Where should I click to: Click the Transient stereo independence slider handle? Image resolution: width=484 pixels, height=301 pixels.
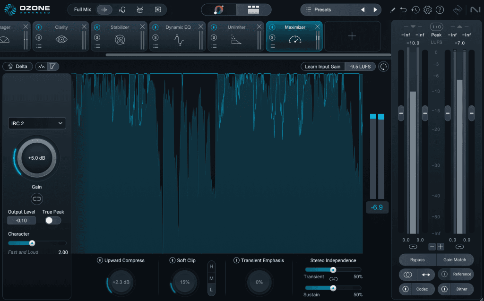point(333,270)
